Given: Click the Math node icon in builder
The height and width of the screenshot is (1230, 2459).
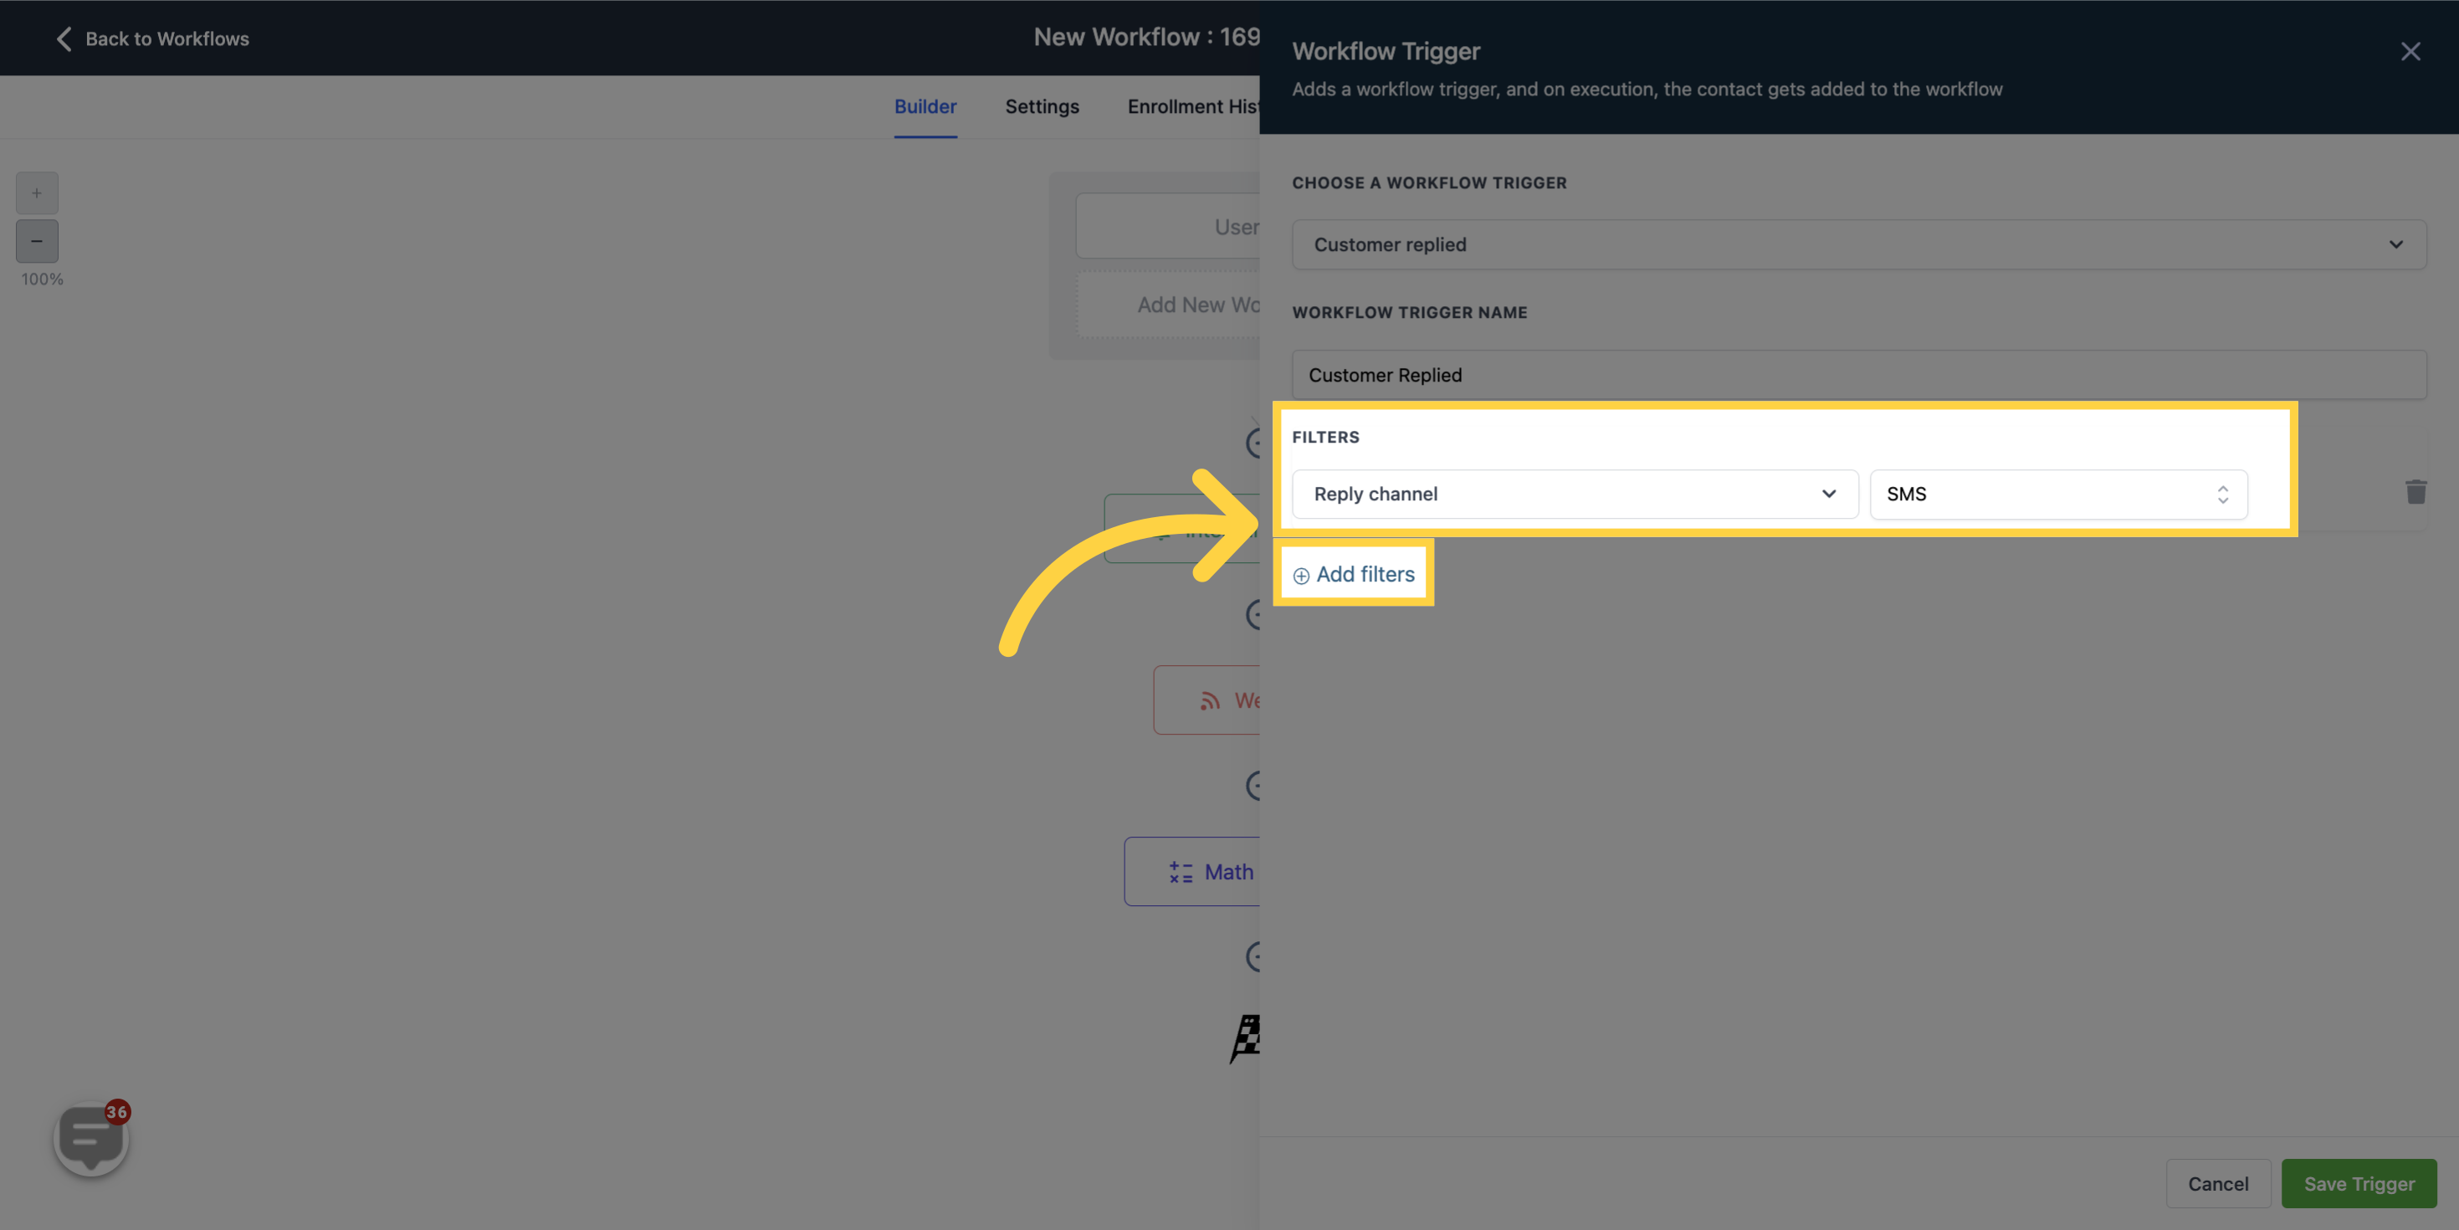Looking at the screenshot, I should click(1180, 871).
